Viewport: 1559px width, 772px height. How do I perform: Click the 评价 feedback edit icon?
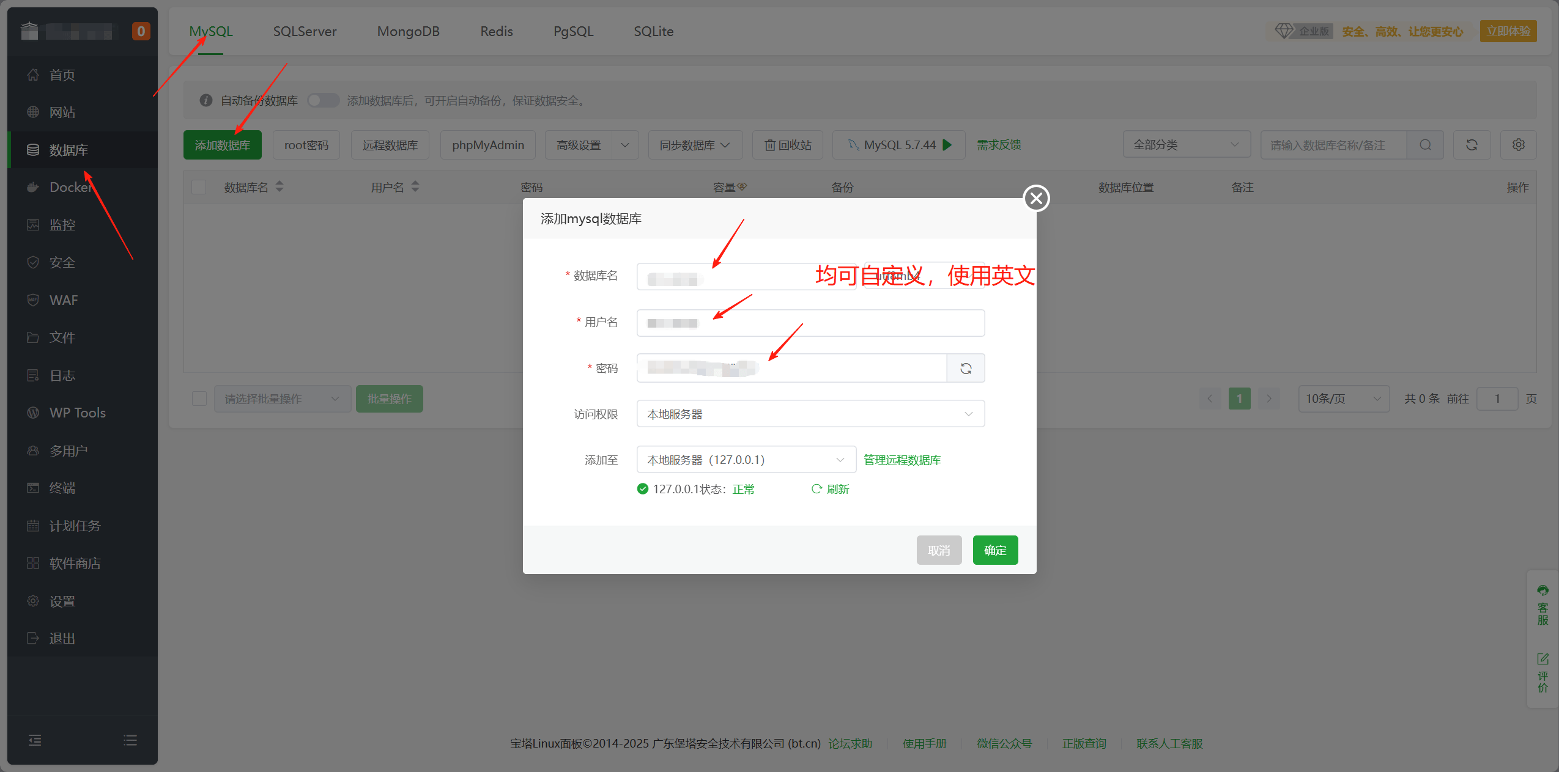click(x=1542, y=659)
